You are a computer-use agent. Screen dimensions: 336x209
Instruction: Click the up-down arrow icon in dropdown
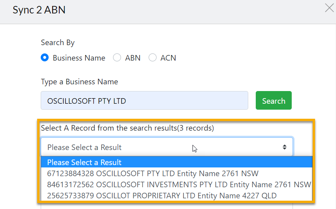click(284, 147)
